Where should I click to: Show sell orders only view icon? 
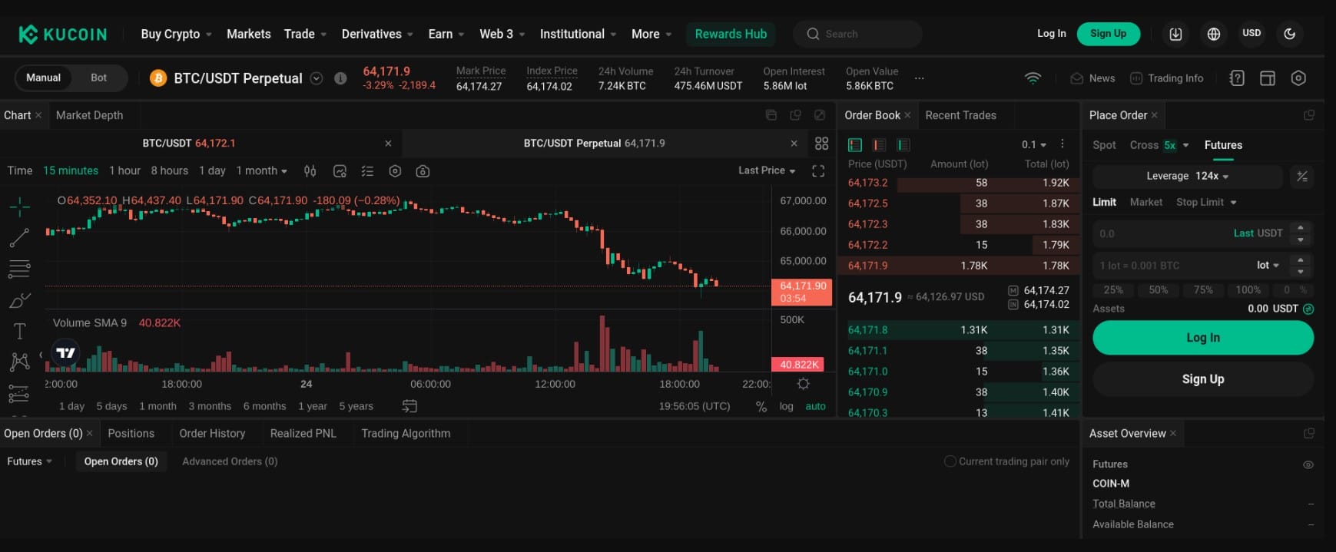tap(879, 144)
